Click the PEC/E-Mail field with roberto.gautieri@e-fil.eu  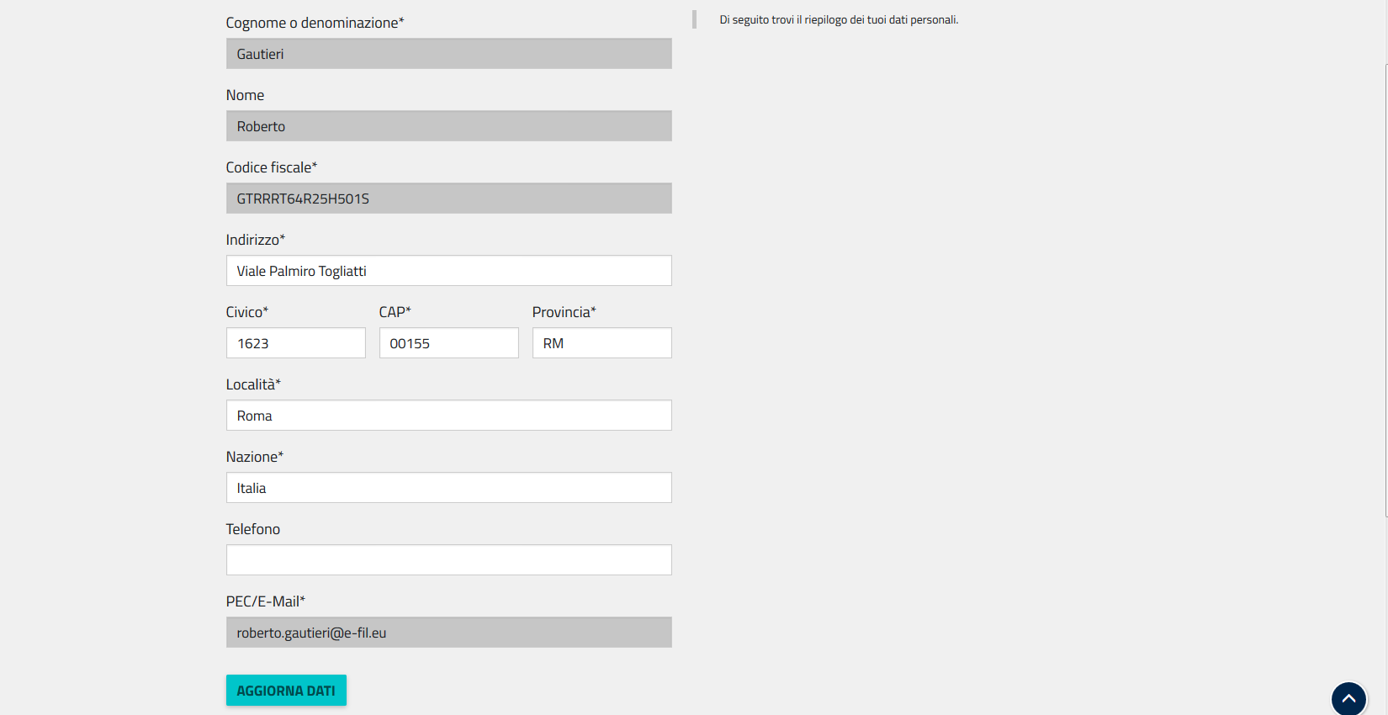(x=448, y=633)
